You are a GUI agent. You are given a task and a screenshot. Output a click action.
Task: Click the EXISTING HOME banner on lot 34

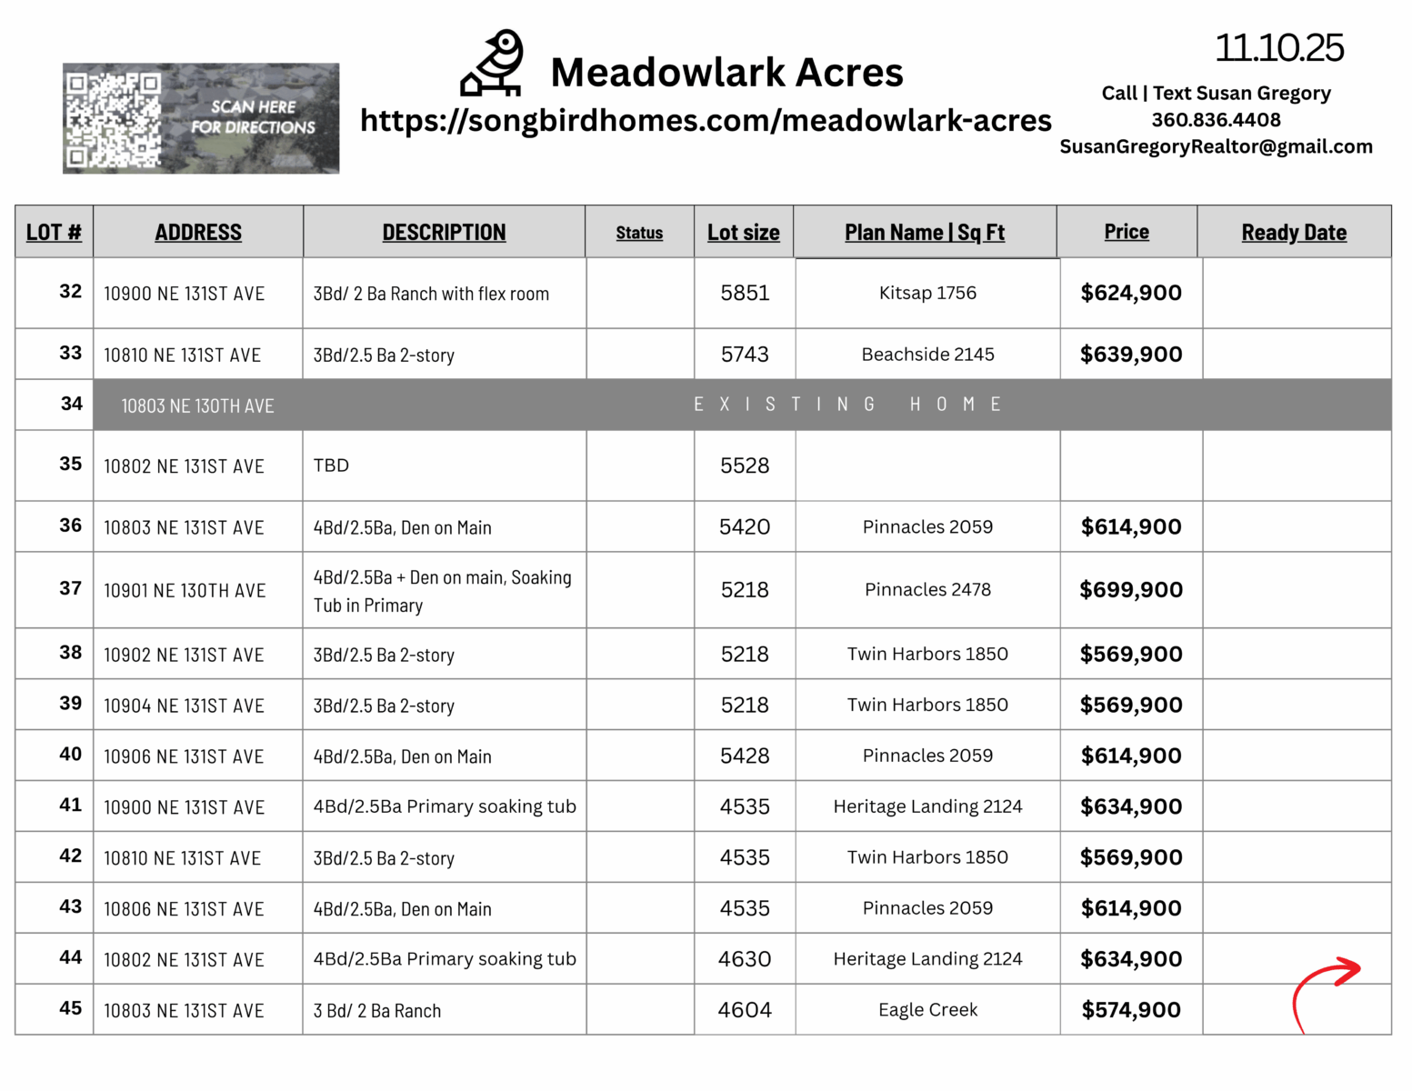[x=847, y=405]
